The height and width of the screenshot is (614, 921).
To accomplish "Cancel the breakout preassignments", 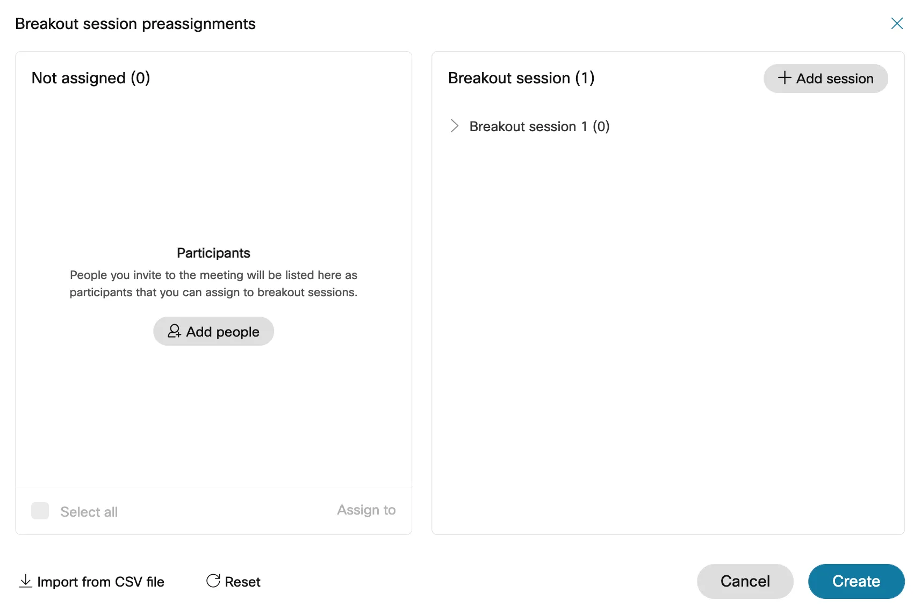I will [x=745, y=581].
